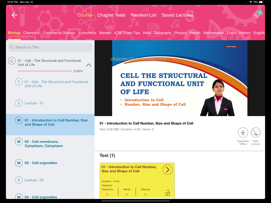
Task: Select the Chemistry subject
Action: coord(31,33)
